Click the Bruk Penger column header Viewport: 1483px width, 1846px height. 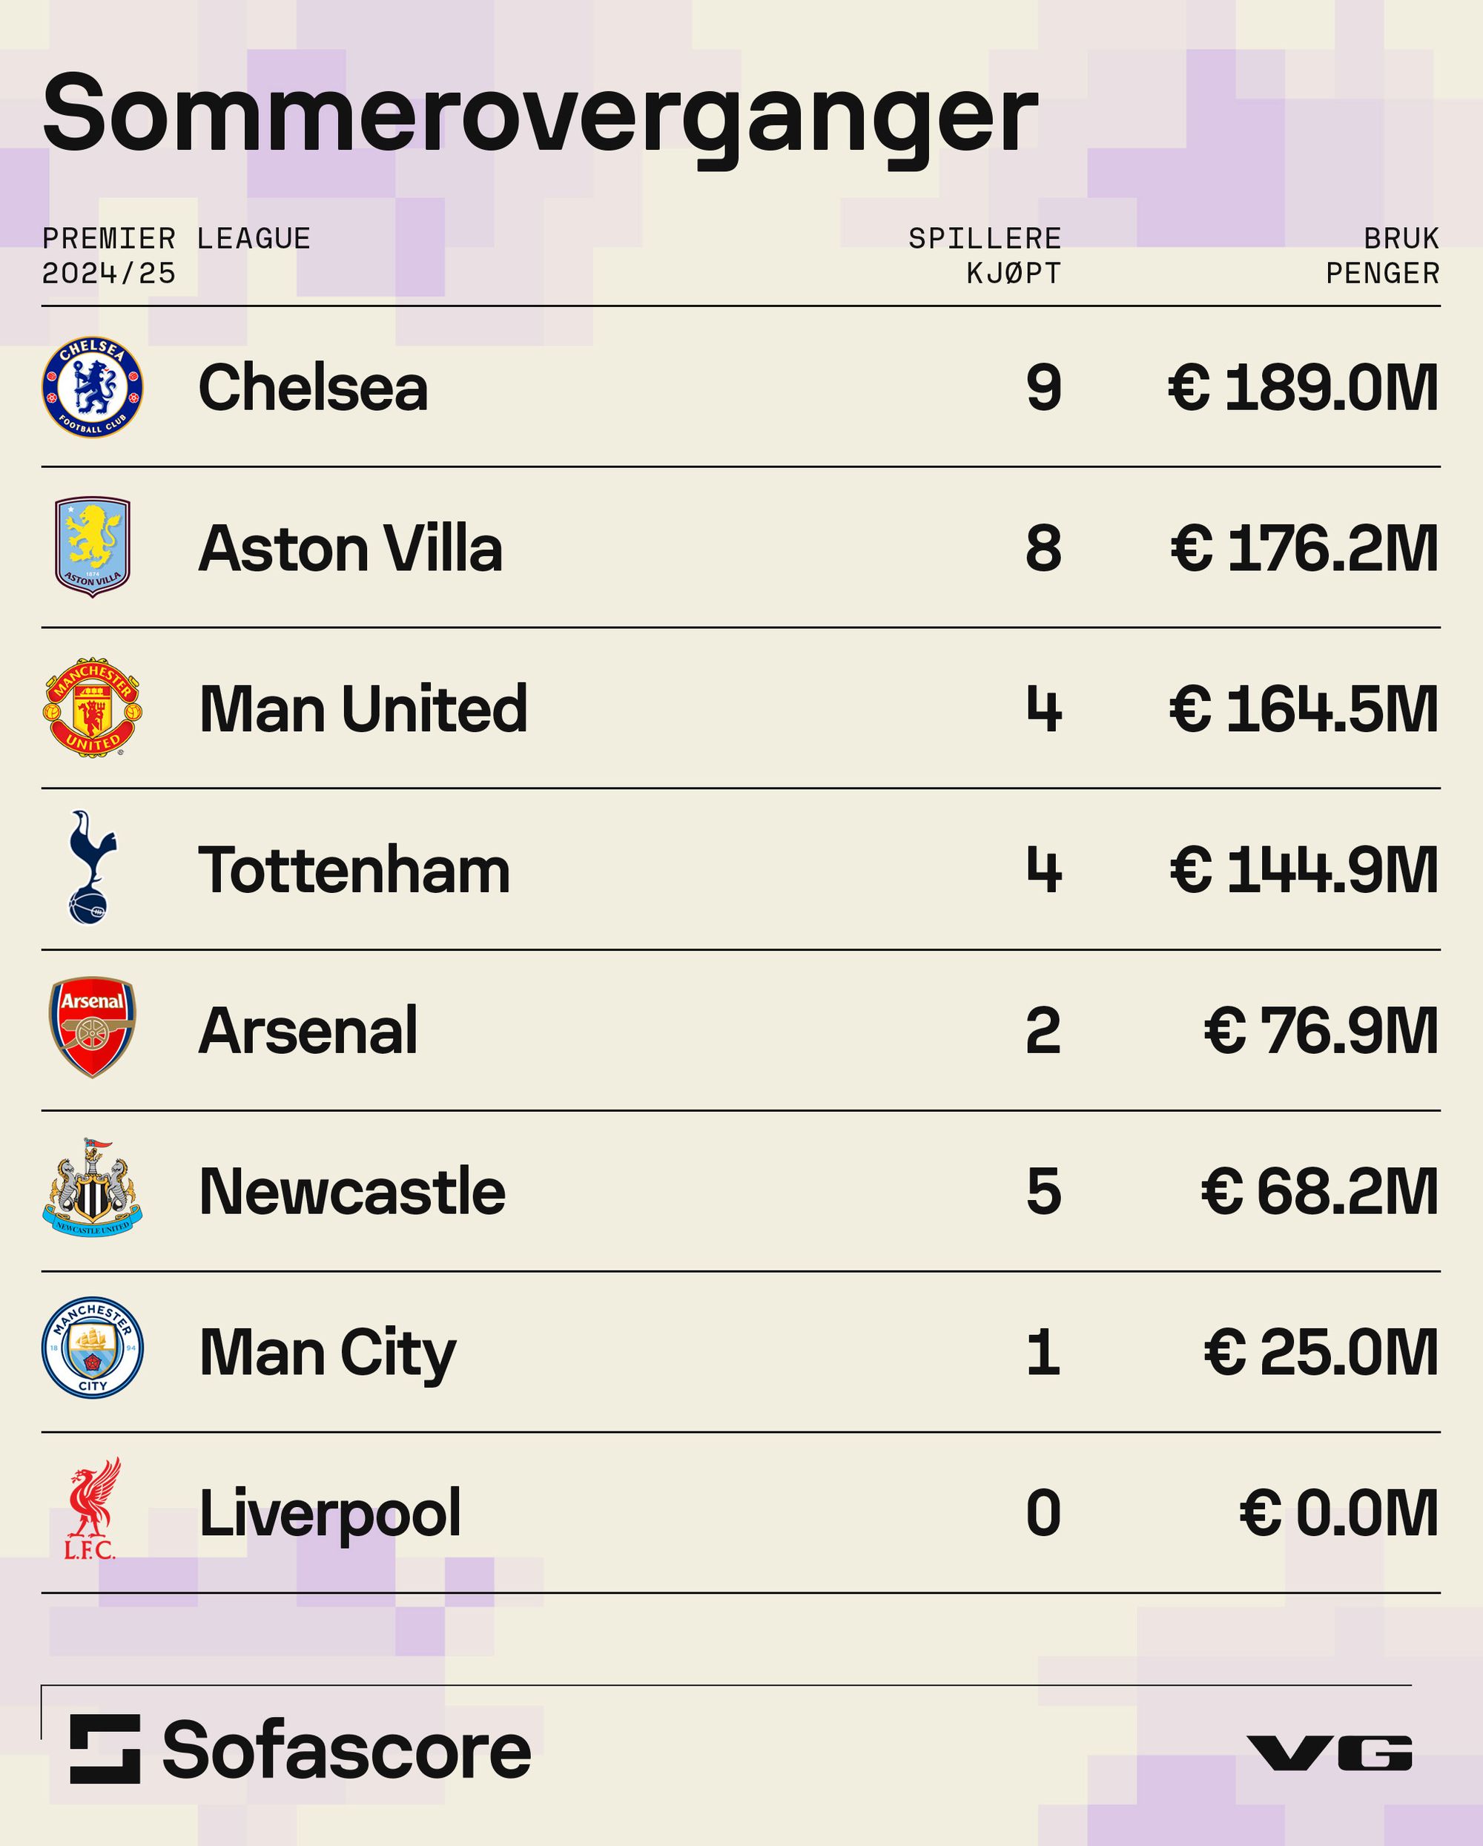(x=1382, y=255)
